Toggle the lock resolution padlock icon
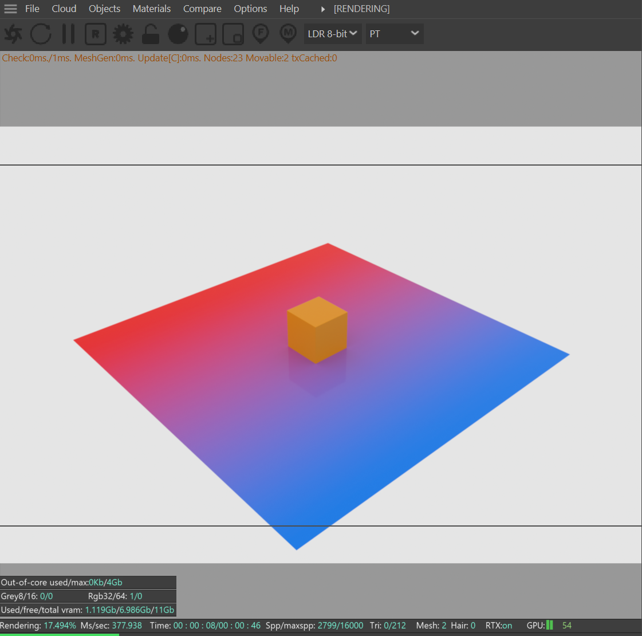642x636 pixels. coord(150,34)
